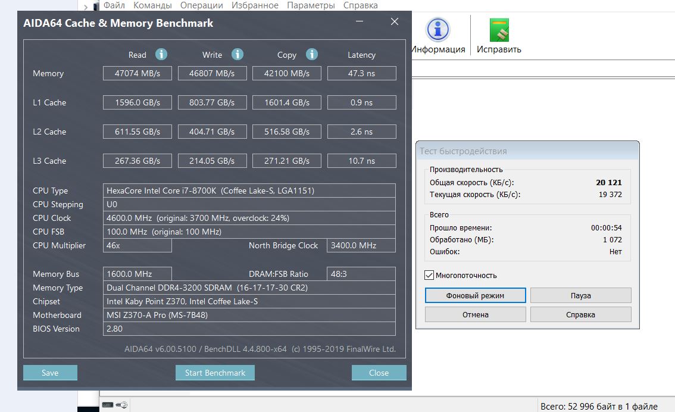Click DRAM:FSB Ratio 48:3 field

361,274
